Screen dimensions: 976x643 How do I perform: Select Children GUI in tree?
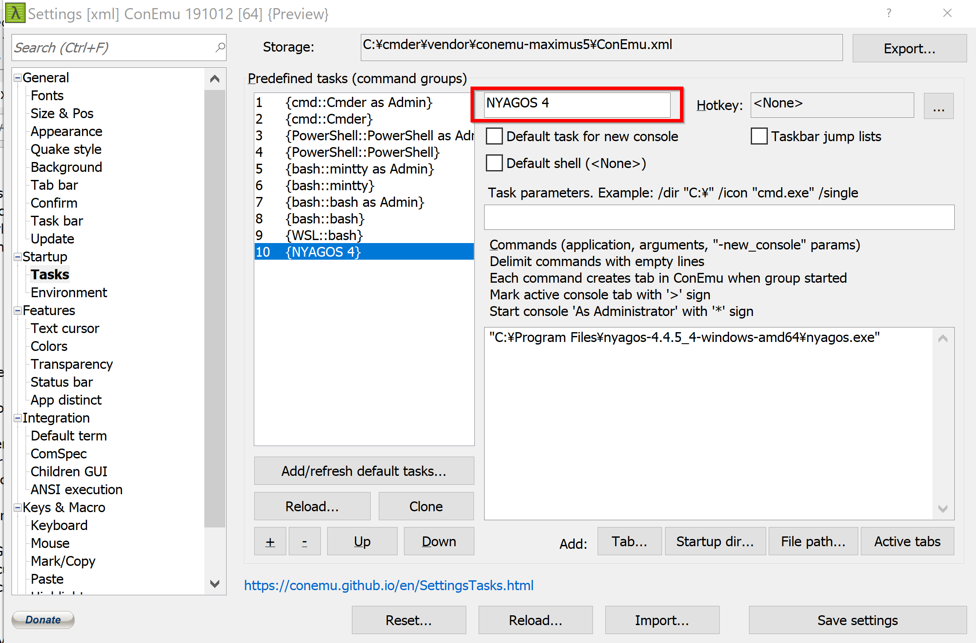click(x=69, y=472)
